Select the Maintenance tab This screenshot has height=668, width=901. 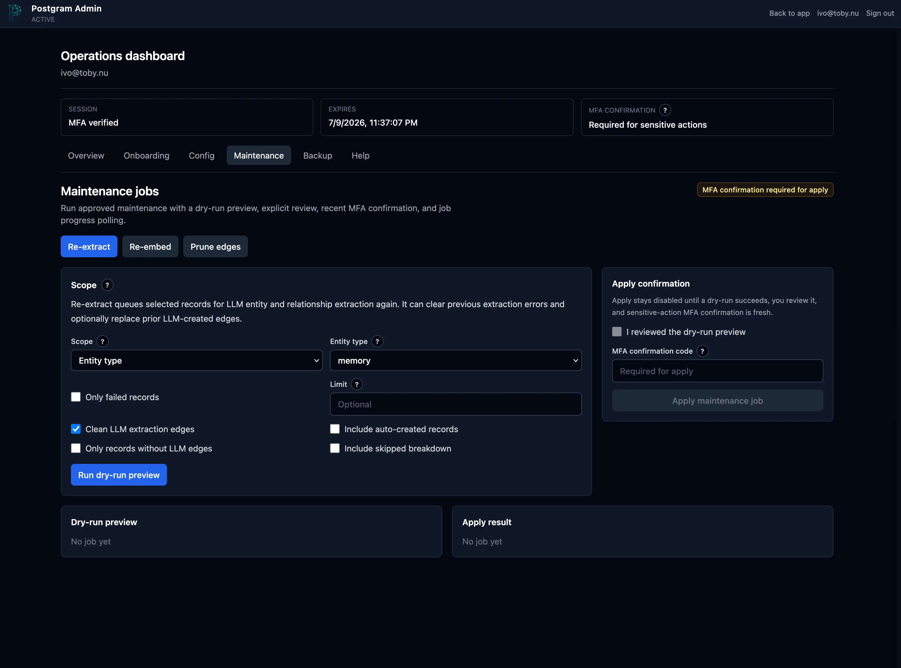(259, 156)
